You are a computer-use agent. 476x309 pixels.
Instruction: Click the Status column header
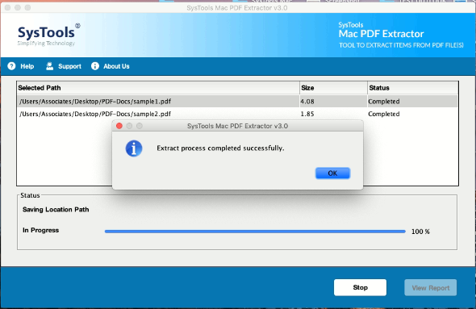click(412, 88)
